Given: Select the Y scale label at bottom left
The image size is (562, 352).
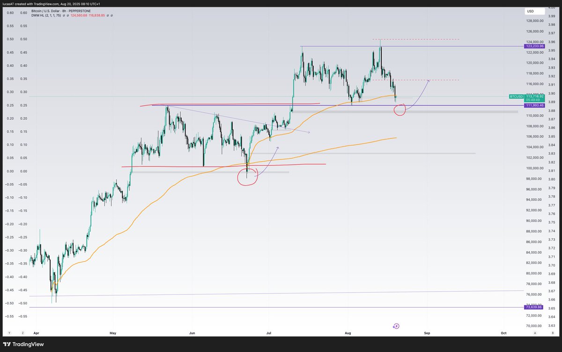Looking at the screenshot, I should point(9,333).
